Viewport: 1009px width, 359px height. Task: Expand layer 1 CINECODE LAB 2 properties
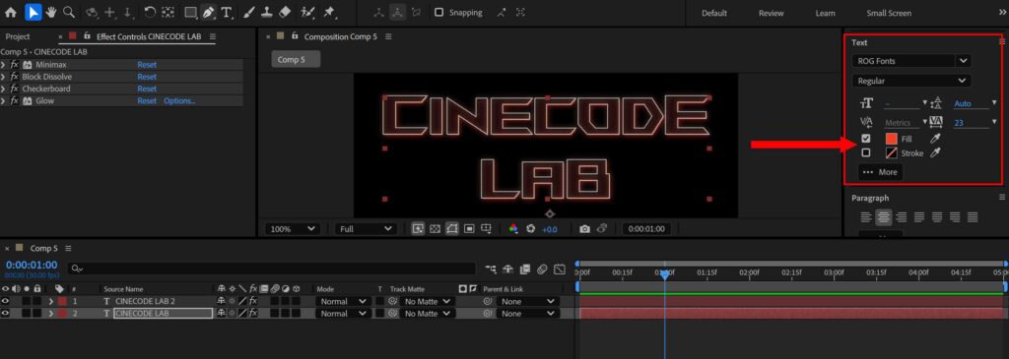51,301
